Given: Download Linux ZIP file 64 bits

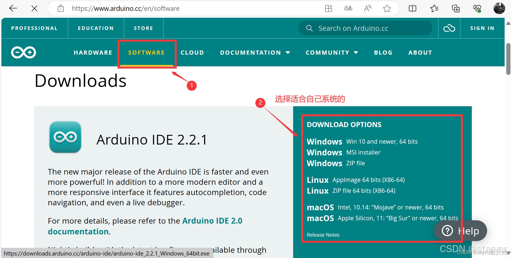Looking at the screenshot, I should [351, 191].
